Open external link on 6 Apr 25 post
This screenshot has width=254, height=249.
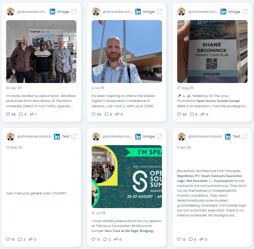245,136
